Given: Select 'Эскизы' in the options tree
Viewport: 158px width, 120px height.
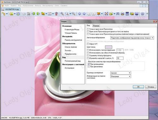Looking at the screenshot, I should pos(68,50).
